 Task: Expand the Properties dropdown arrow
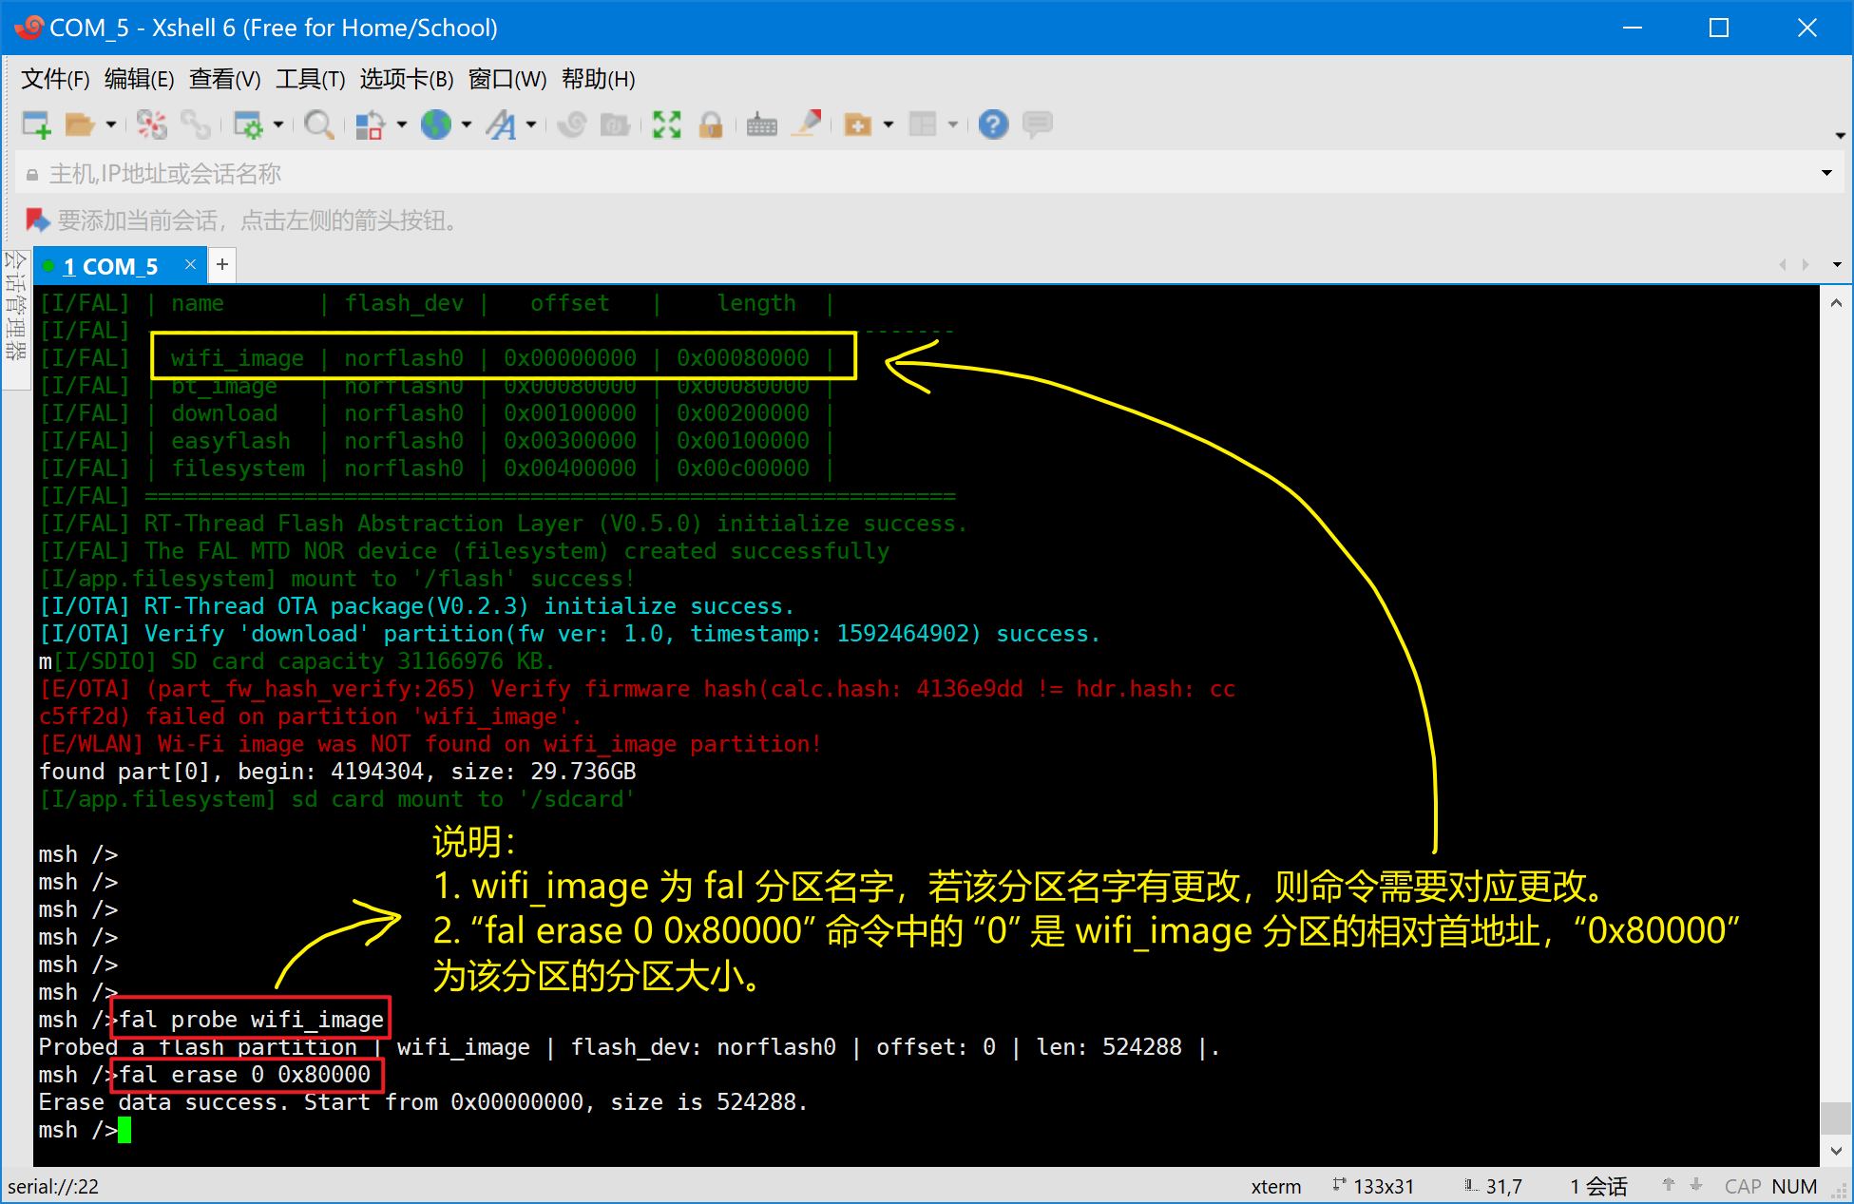click(277, 124)
